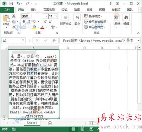Open the Sheet1 tab
The image size is (142, 132).
click(32, 123)
